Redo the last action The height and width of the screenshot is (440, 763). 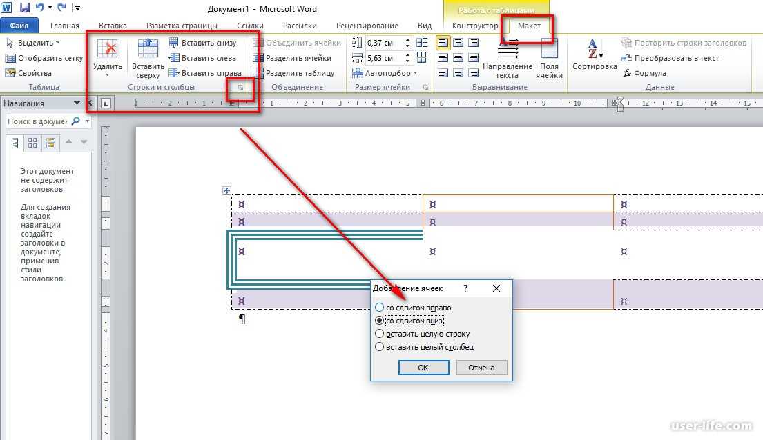point(61,8)
